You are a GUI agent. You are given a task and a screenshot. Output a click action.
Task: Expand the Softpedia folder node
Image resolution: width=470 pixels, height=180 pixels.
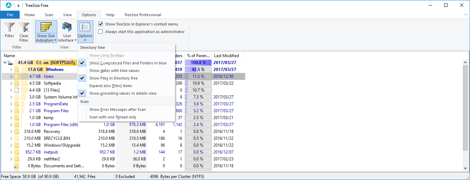click(11, 83)
